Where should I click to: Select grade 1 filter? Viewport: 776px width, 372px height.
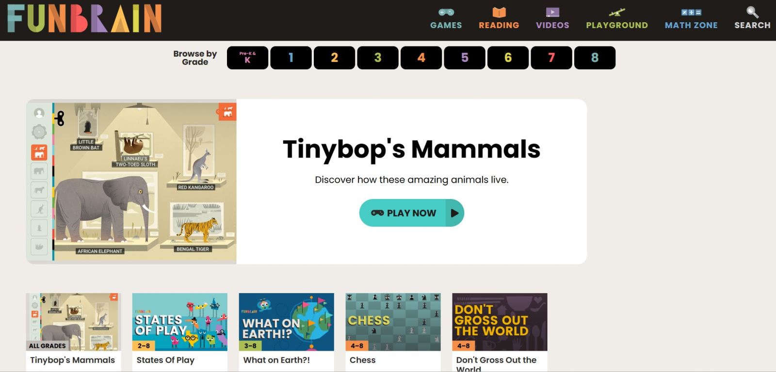(291, 58)
